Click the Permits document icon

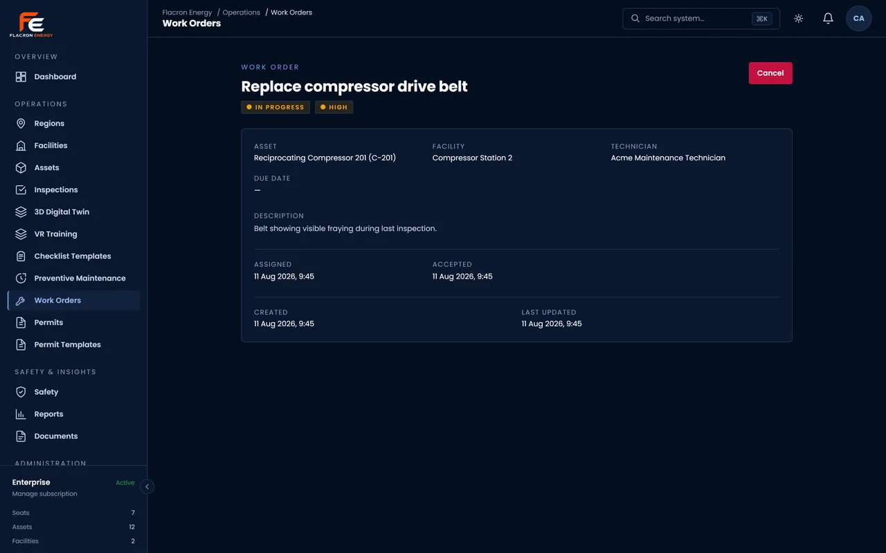(x=21, y=323)
